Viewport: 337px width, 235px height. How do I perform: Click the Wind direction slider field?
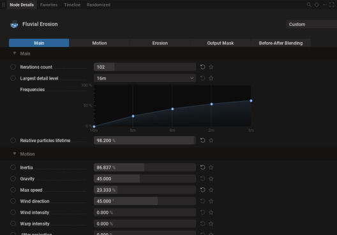(145, 201)
